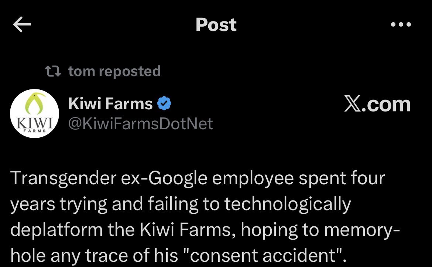Image resolution: width=432 pixels, height=267 pixels.
Task: Click the @KiwiFarmsDotNet handle
Action: pos(141,124)
